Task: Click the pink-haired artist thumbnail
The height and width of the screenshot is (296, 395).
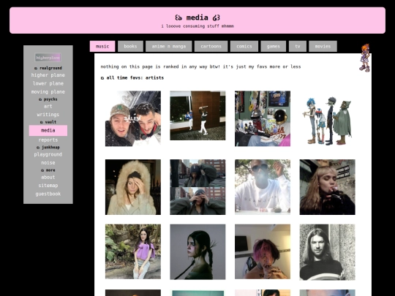Action: point(263,251)
